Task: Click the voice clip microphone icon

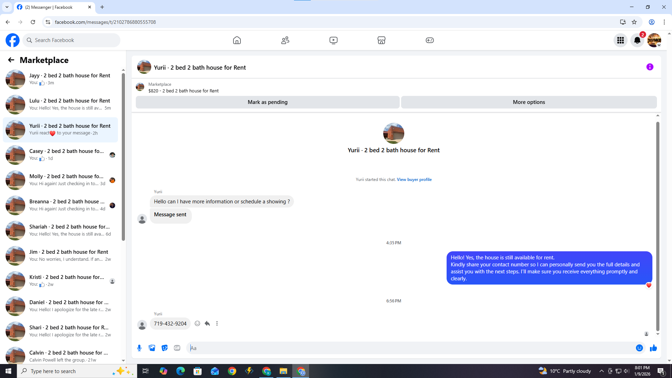Action: 139,348
